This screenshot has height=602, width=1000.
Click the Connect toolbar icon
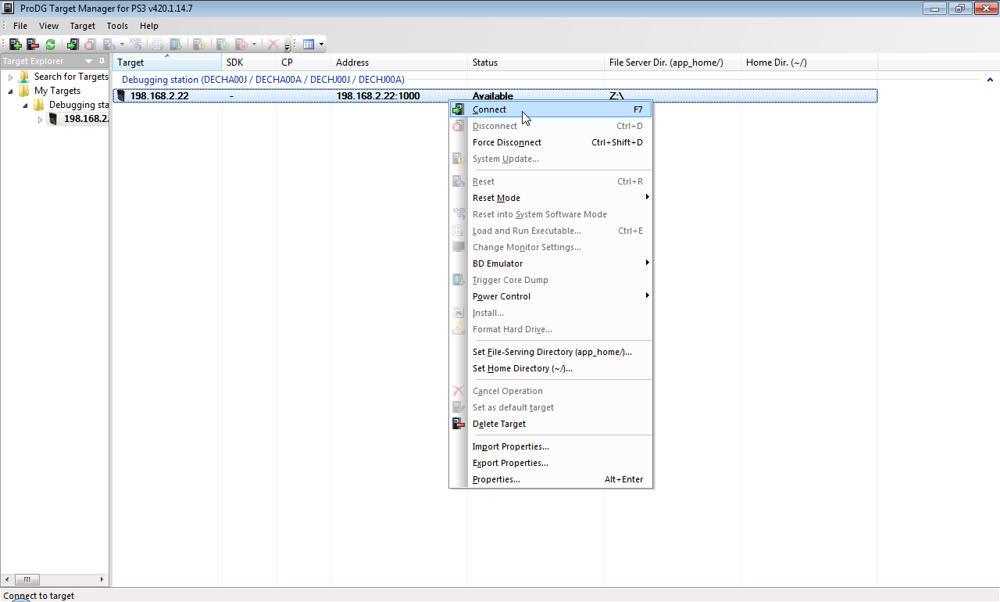click(73, 45)
